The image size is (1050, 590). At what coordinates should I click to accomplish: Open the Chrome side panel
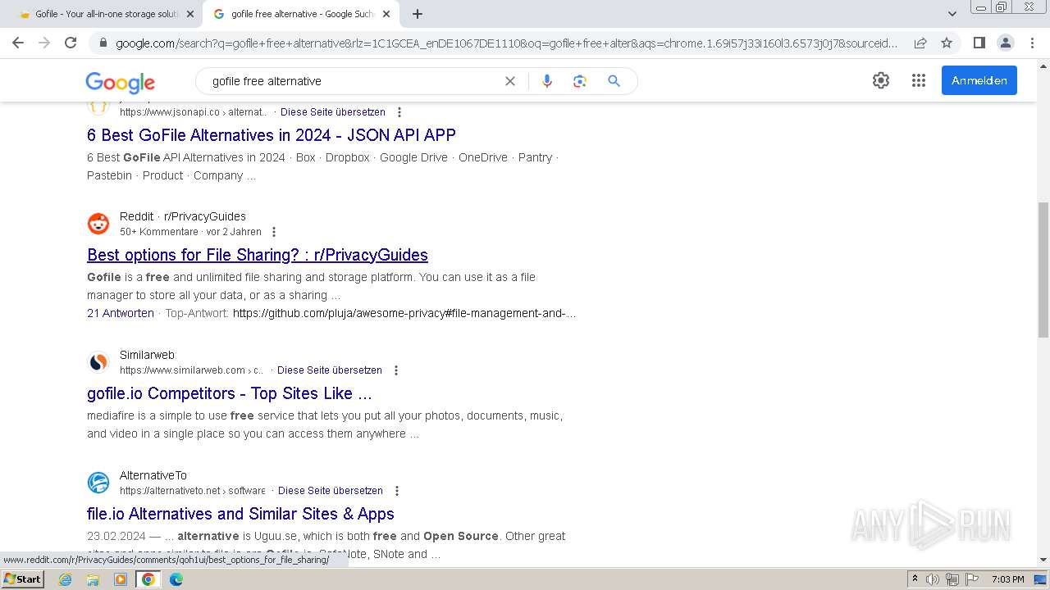(979, 43)
